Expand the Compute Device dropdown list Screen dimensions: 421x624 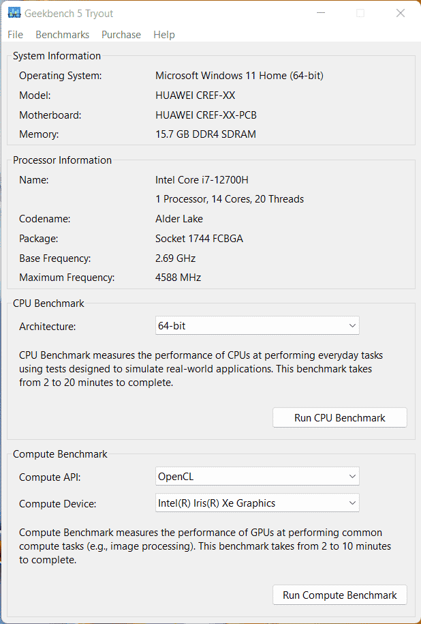tap(257, 503)
